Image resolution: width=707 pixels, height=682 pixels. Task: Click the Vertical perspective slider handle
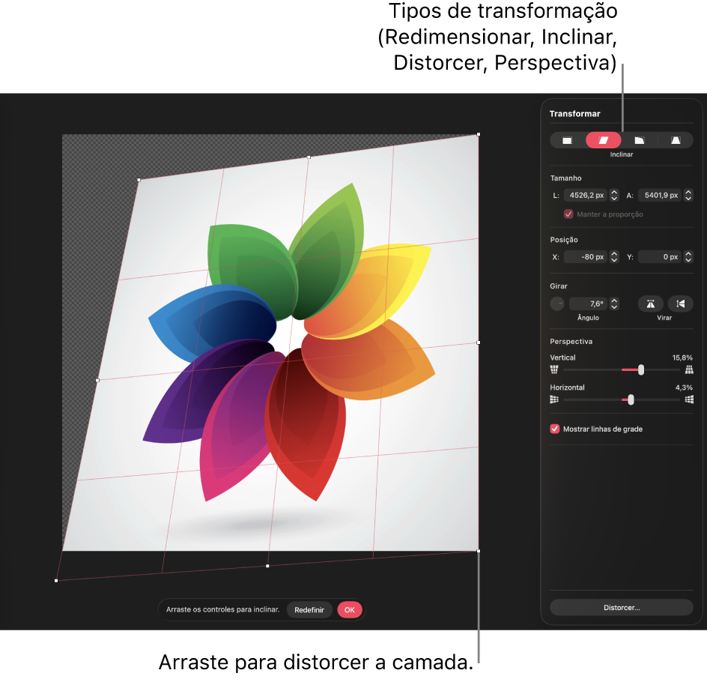[641, 370]
